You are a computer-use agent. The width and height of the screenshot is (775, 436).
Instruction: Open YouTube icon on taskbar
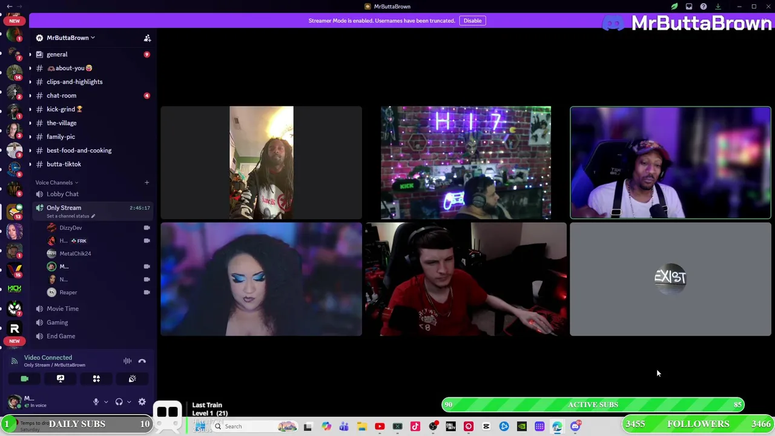(380, 426)
